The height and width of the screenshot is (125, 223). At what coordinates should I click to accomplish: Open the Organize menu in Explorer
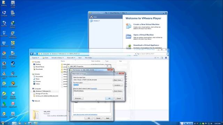(x=35, y=58)
